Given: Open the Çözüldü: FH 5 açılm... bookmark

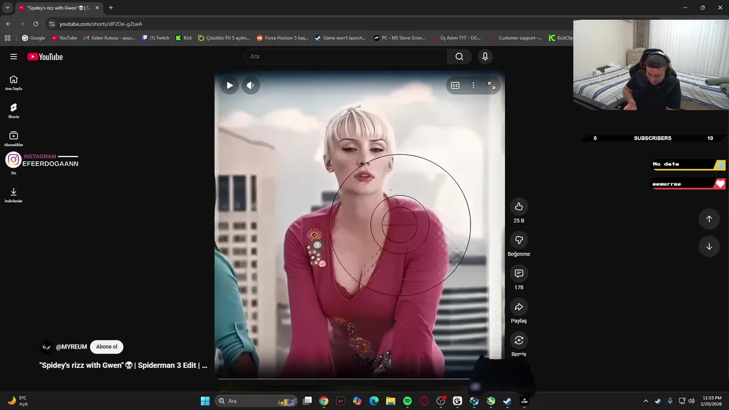Looking at the screenshot, I should (224, 38).
